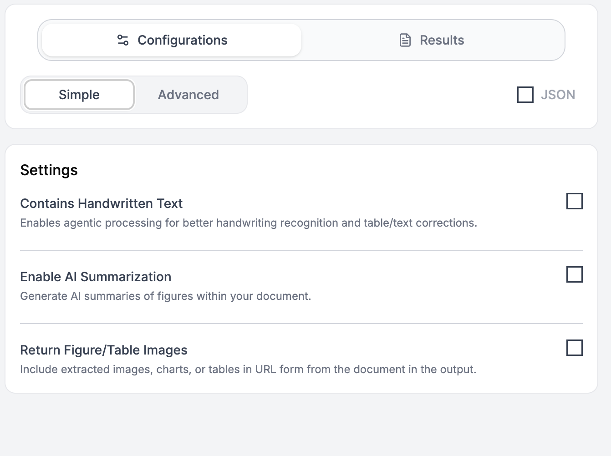611x456 pixels.
Task: Select the Simple configuration mode
Action: tap(78, 95)
